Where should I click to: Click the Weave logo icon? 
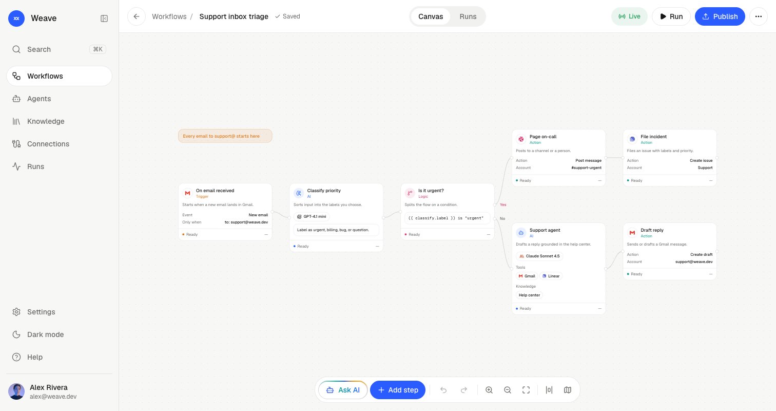(16, 18)
